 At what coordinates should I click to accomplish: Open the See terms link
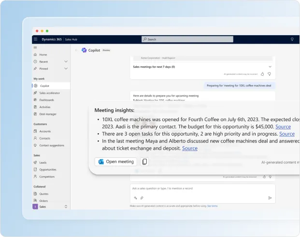click(x=213, y=206)
